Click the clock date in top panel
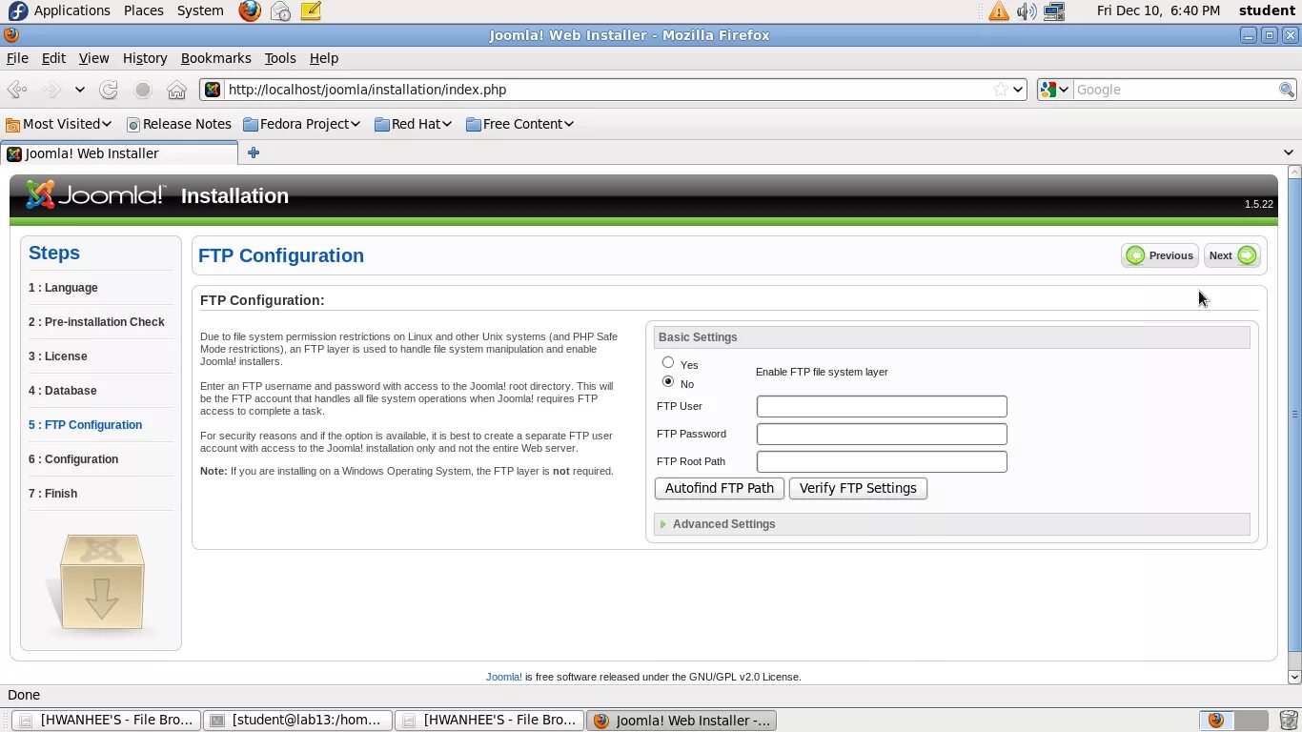Image resolution: width=1302 pixels, height=732 pixels. click(1158, 10)
